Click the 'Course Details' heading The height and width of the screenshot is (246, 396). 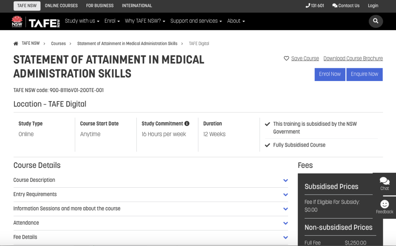[37, 165]
